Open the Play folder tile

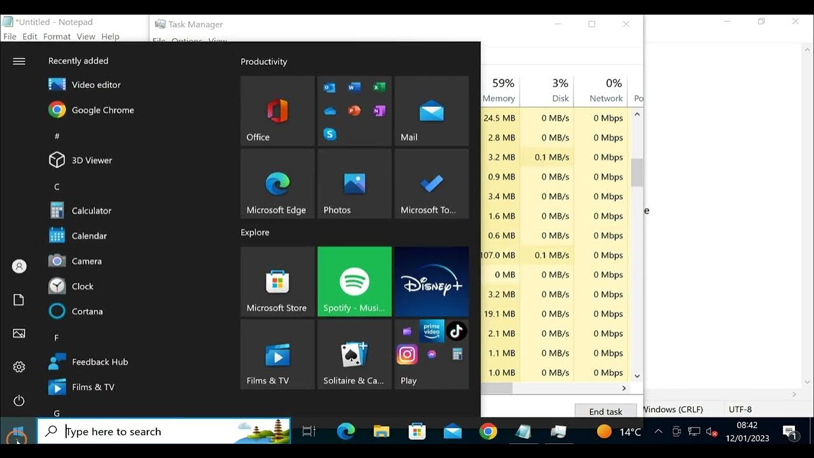[x=432, y=354]
